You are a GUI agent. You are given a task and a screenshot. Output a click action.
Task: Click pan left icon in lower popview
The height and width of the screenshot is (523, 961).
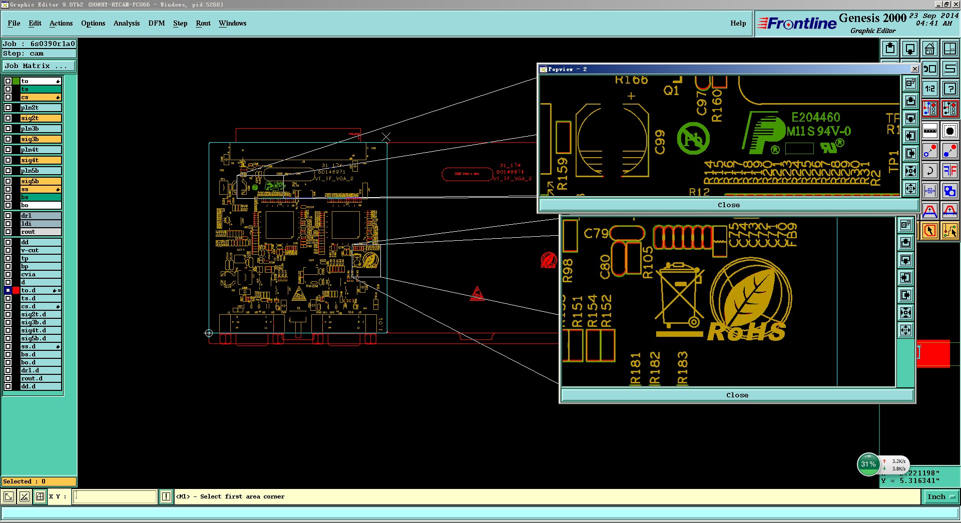[905, 278]
